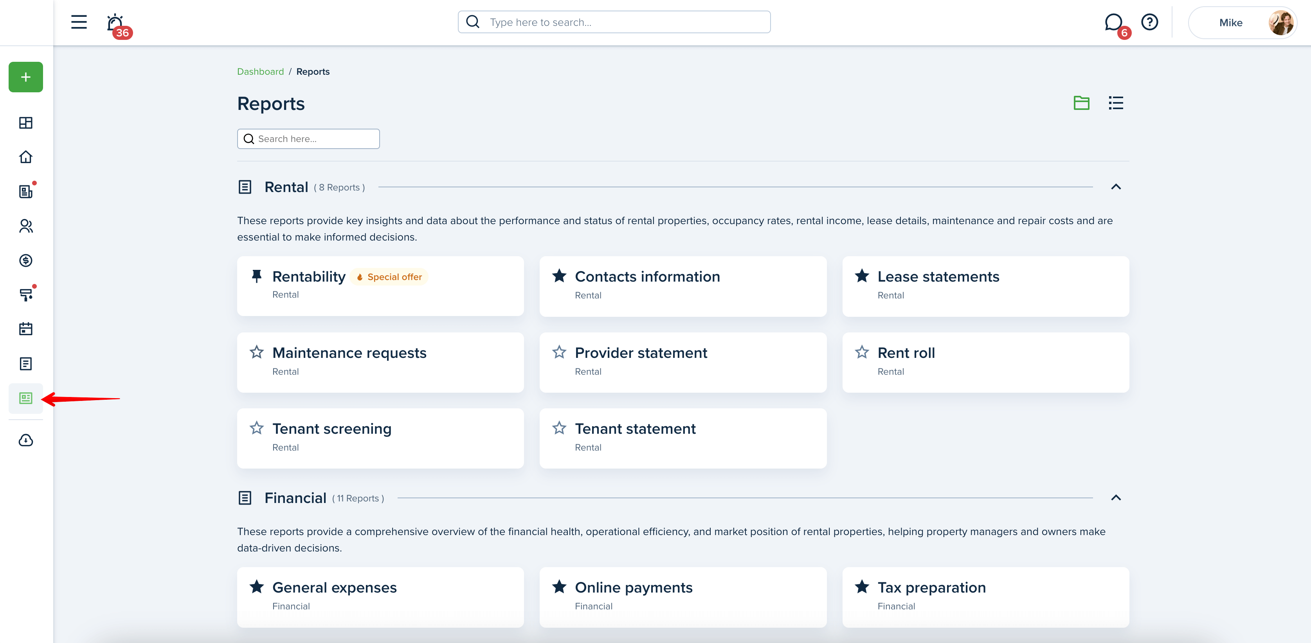
Task: Open the Rent roll report
Action: pos(985,362)
